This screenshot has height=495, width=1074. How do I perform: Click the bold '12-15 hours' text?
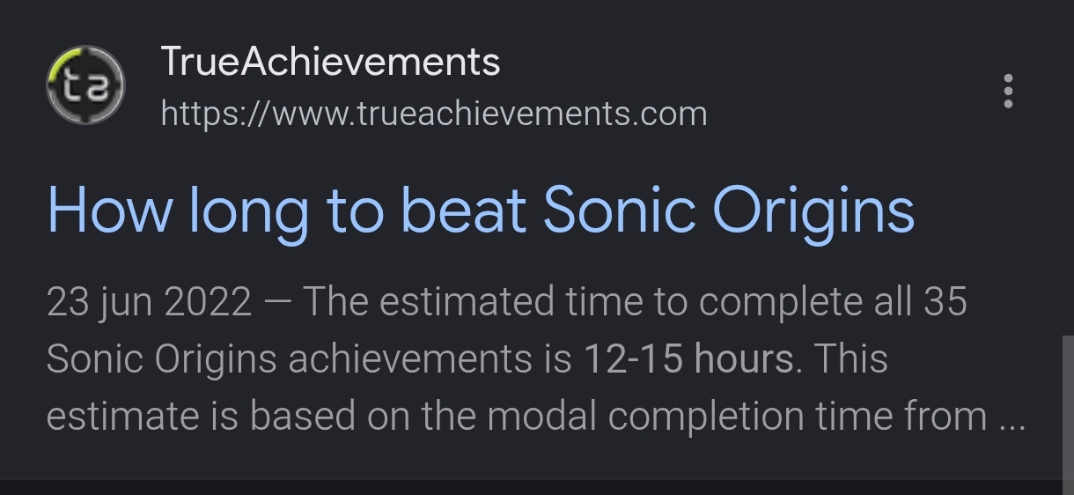688,358
